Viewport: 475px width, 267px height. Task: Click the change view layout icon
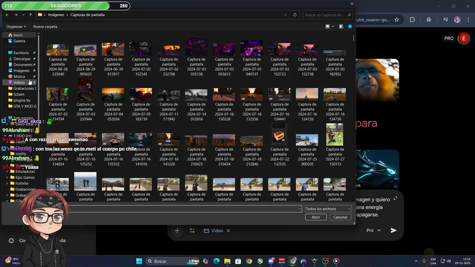click(328, 27)
